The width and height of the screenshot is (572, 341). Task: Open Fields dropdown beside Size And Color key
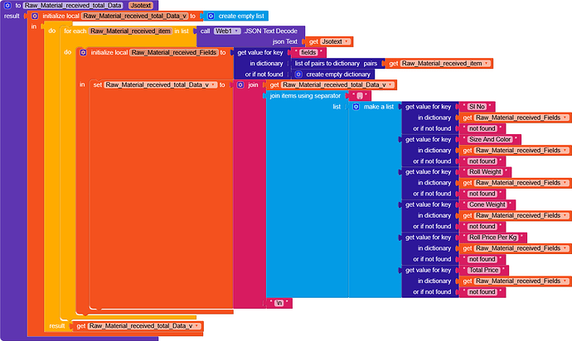pyautogui.click(x=565, y=151)
